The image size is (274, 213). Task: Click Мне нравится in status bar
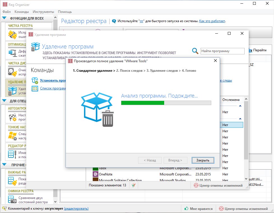[201, 209]
